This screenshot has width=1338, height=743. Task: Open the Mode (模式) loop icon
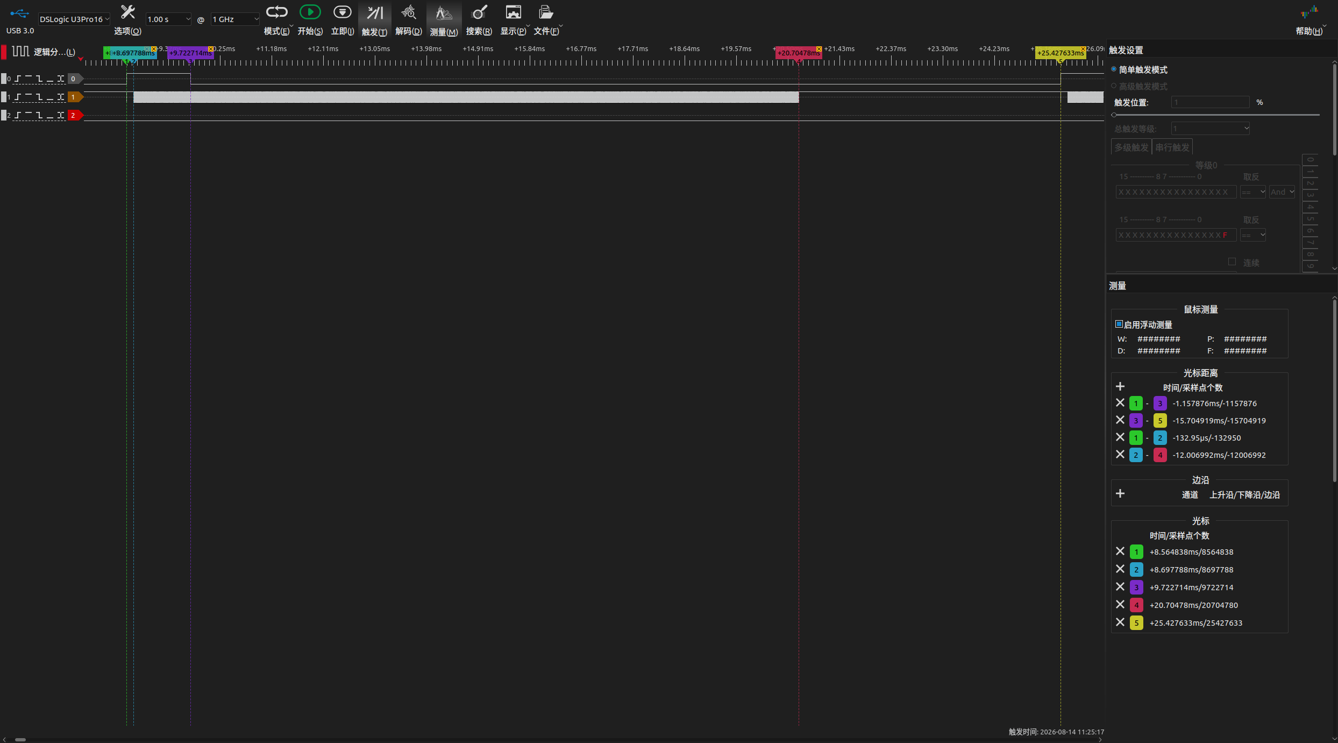[x=276, y=12]
